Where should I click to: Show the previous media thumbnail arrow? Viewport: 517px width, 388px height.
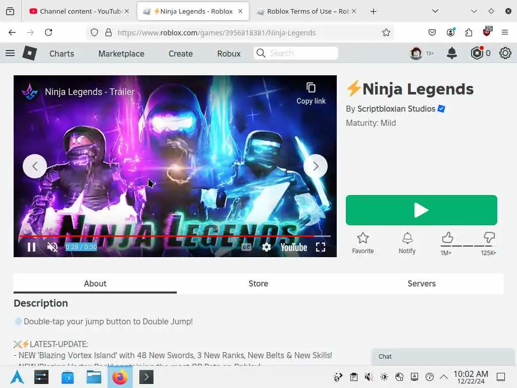pos(35,166)
